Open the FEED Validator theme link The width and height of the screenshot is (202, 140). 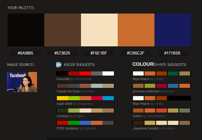point(67,128)
